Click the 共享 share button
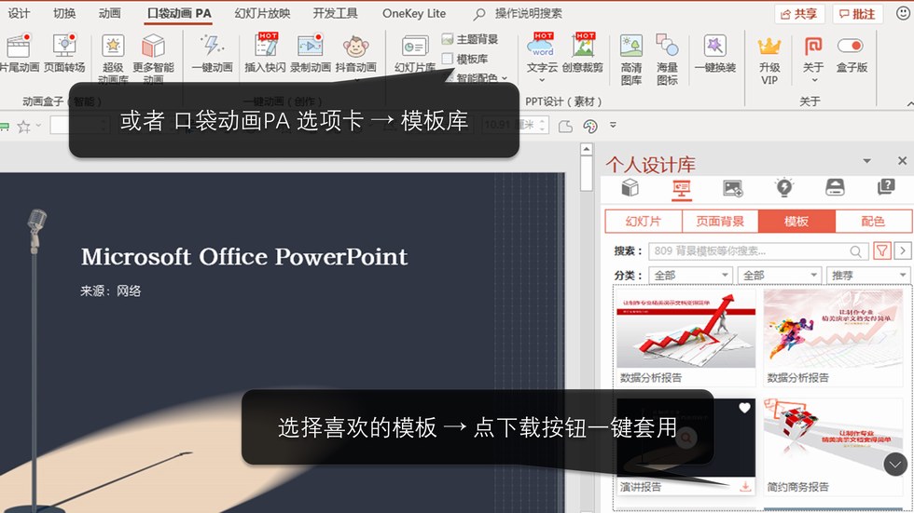914x513 pixels. (799, 14)
